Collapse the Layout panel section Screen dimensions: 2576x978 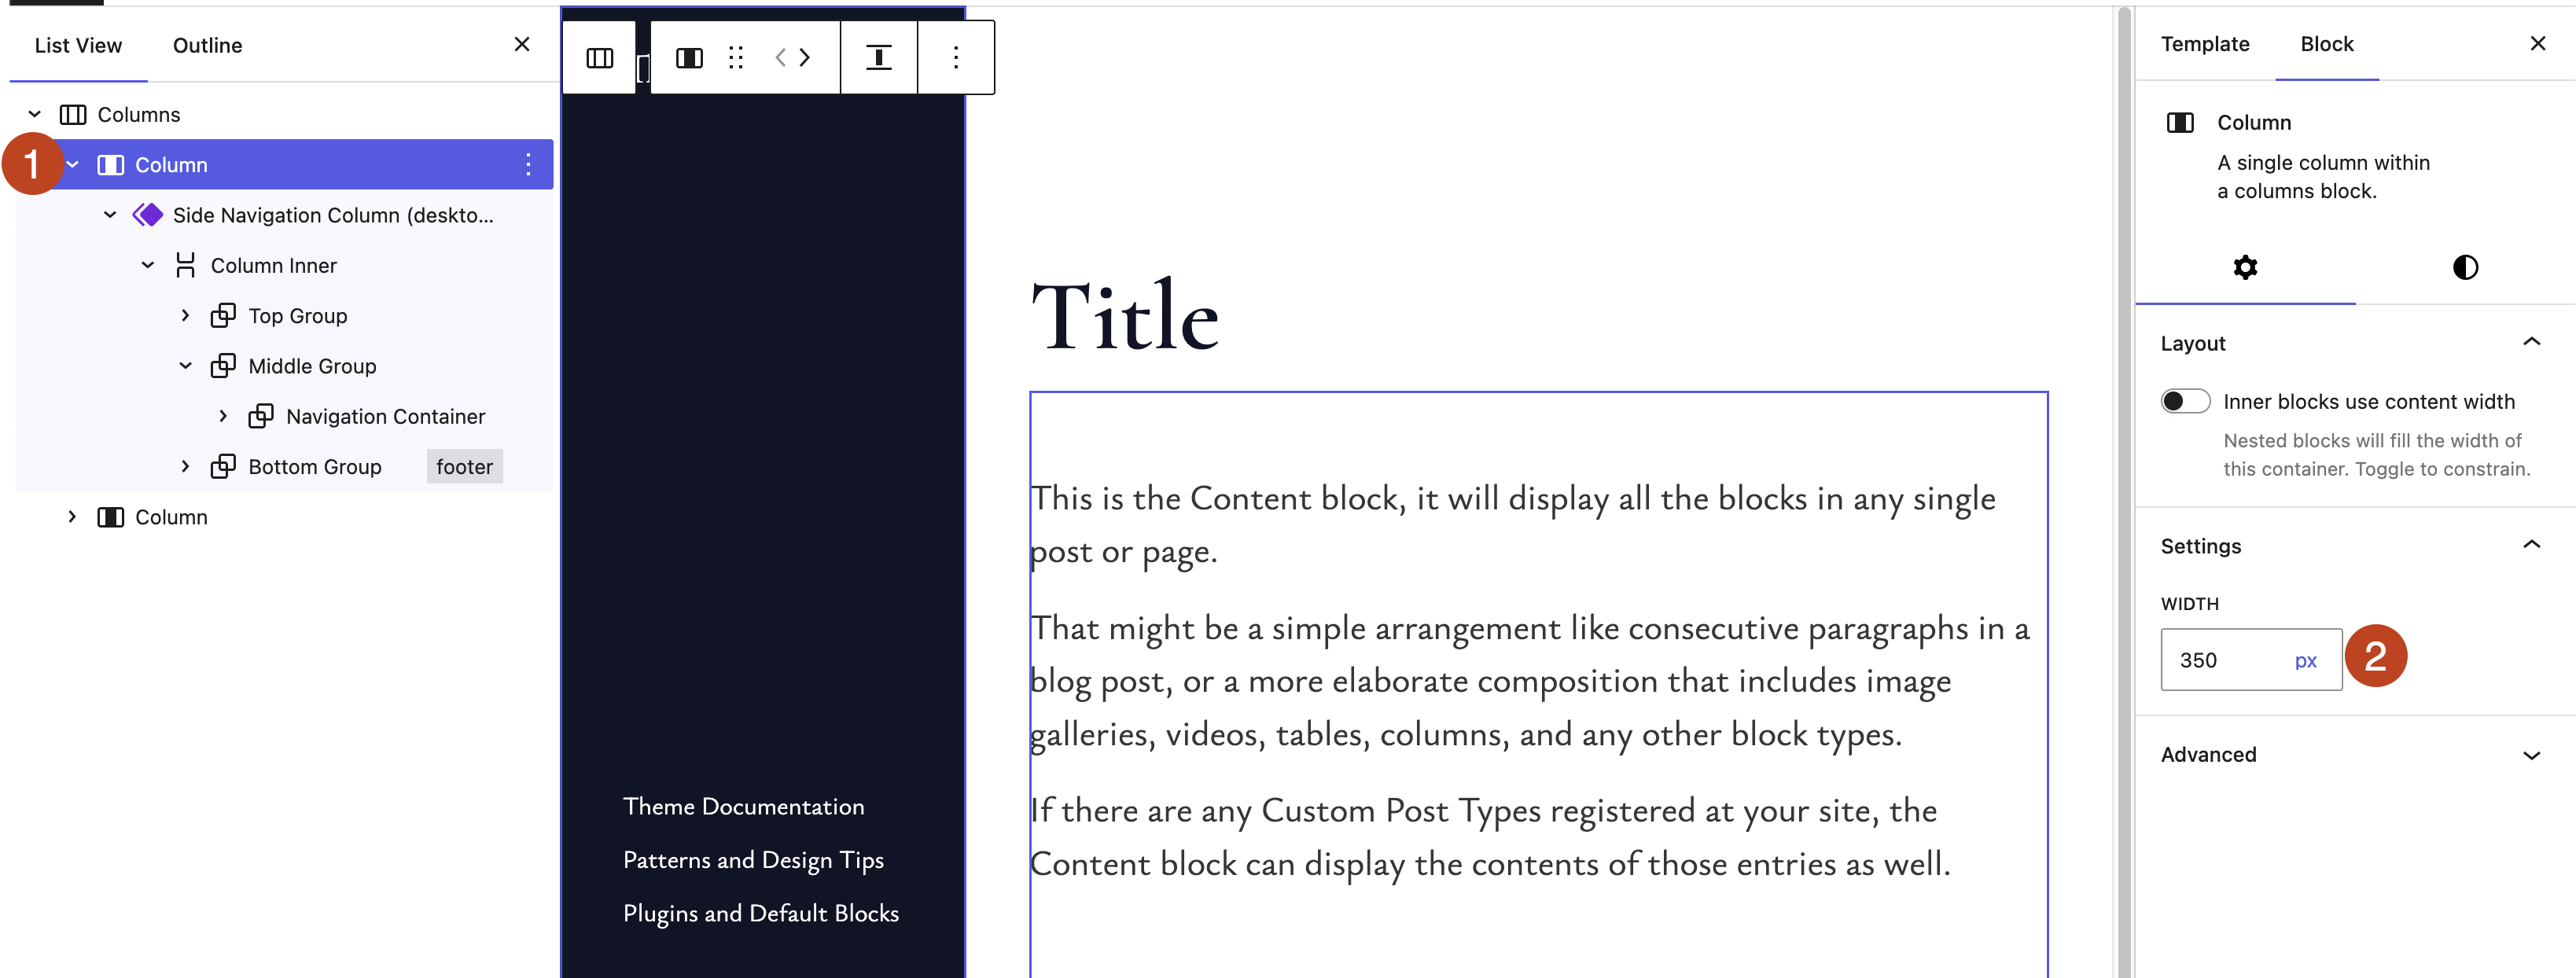click(2531, 343)
